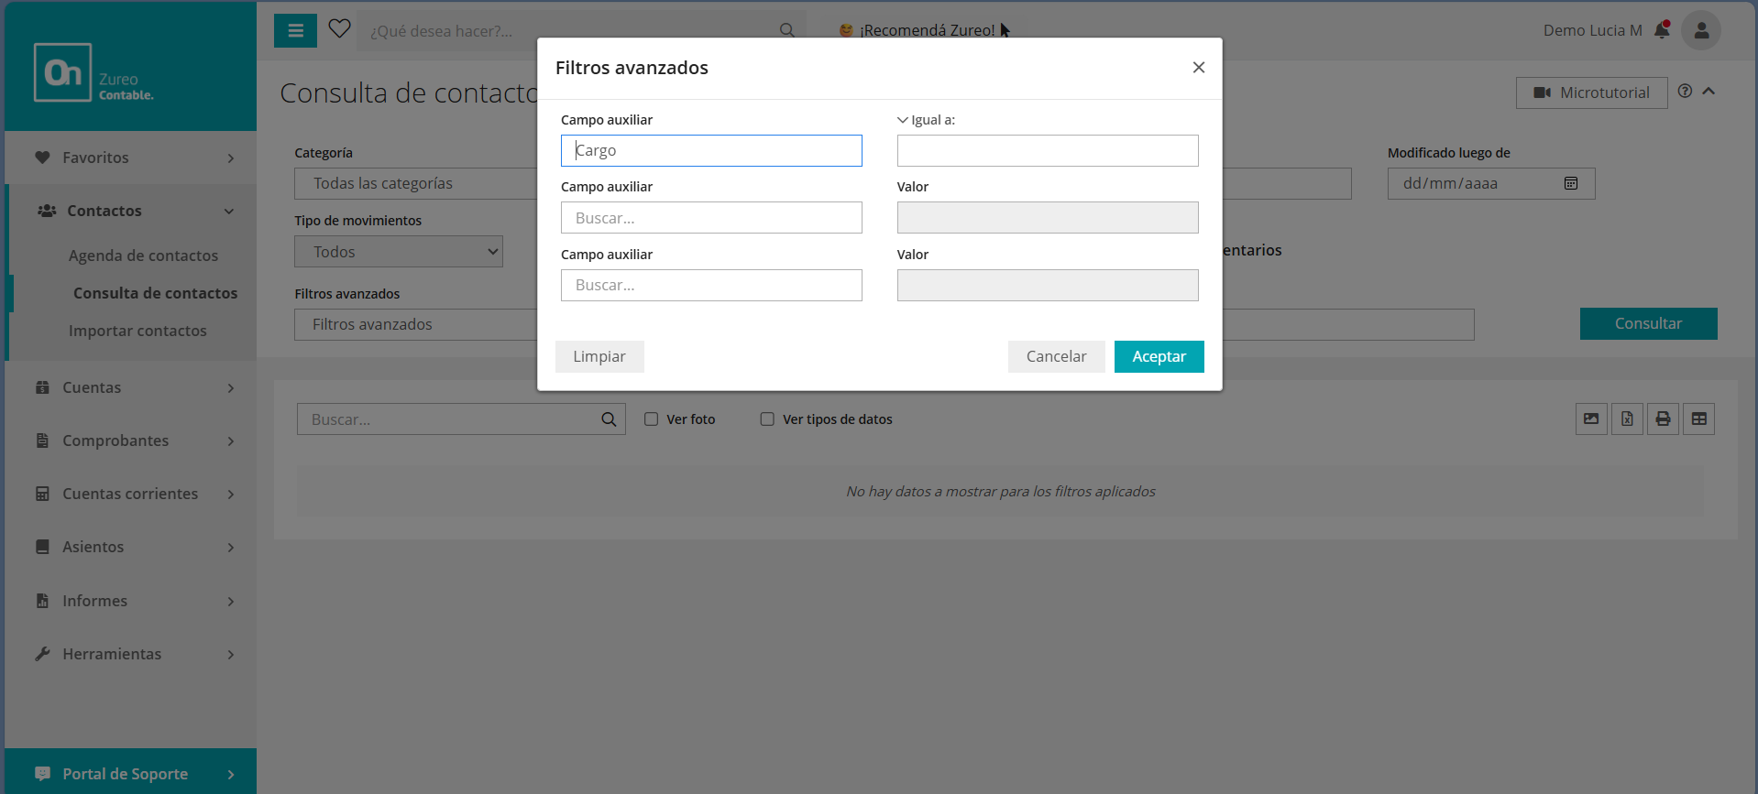Click the hamburger menu icon
The height and width of the screenshot is (794, 1758).
[x=295, y=31]
